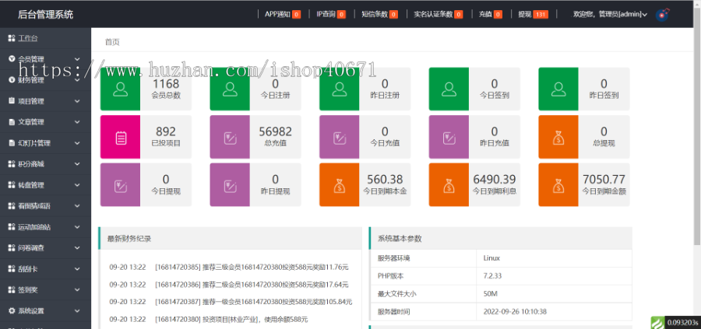Click the 最新财务纪录 panel header

tap(230, 238)
